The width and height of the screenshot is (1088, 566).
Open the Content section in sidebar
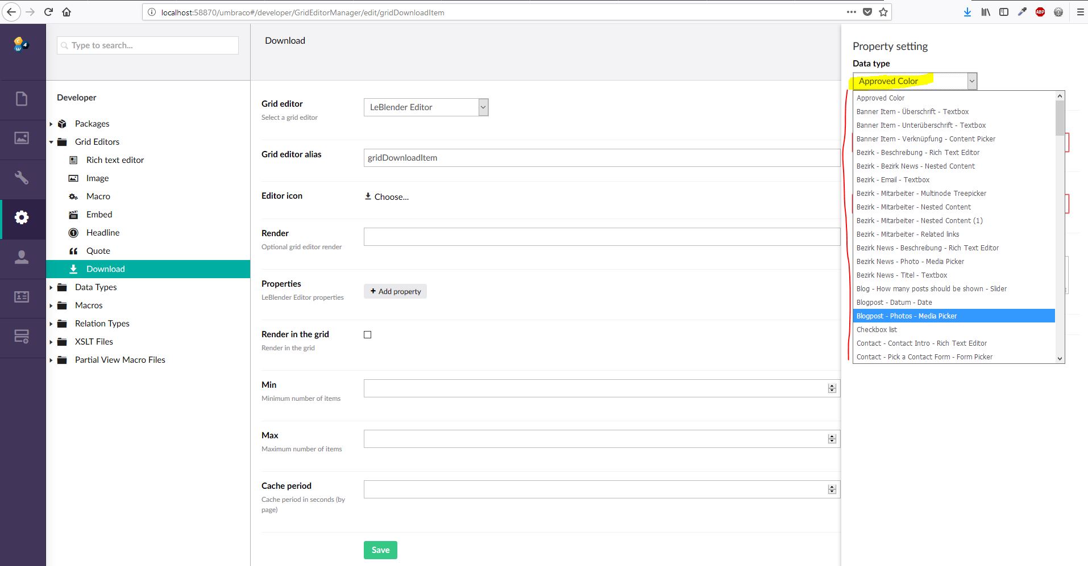(x=22, y=99)
